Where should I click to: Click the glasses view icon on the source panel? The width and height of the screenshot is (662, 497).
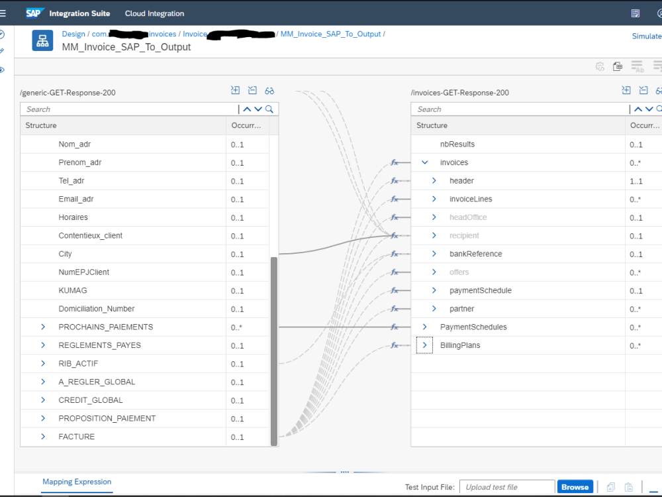tap(269, 91)
